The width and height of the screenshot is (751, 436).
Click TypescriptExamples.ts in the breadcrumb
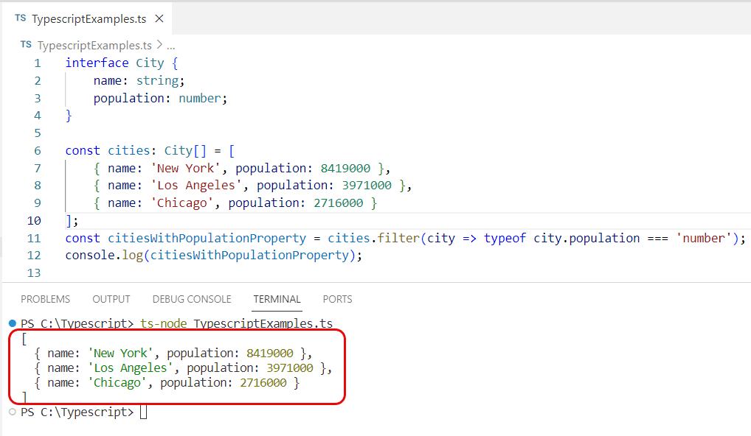94,46
